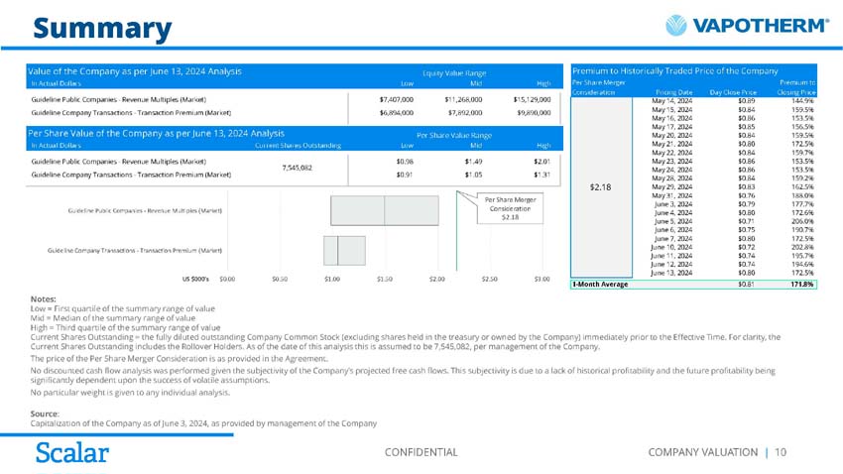Viewport: 843px width, 474px height.
Task: Click the COMPANY VALUATION footer text
Action: [701, 452]
